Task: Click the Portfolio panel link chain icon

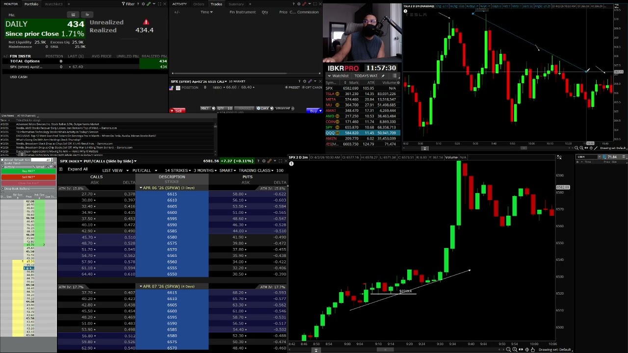Action: tap(149, 4)
